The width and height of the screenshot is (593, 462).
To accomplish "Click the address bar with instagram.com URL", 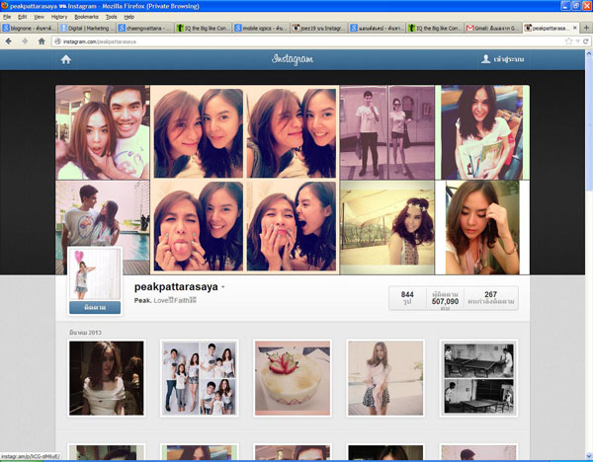I will tap(310, 41).
